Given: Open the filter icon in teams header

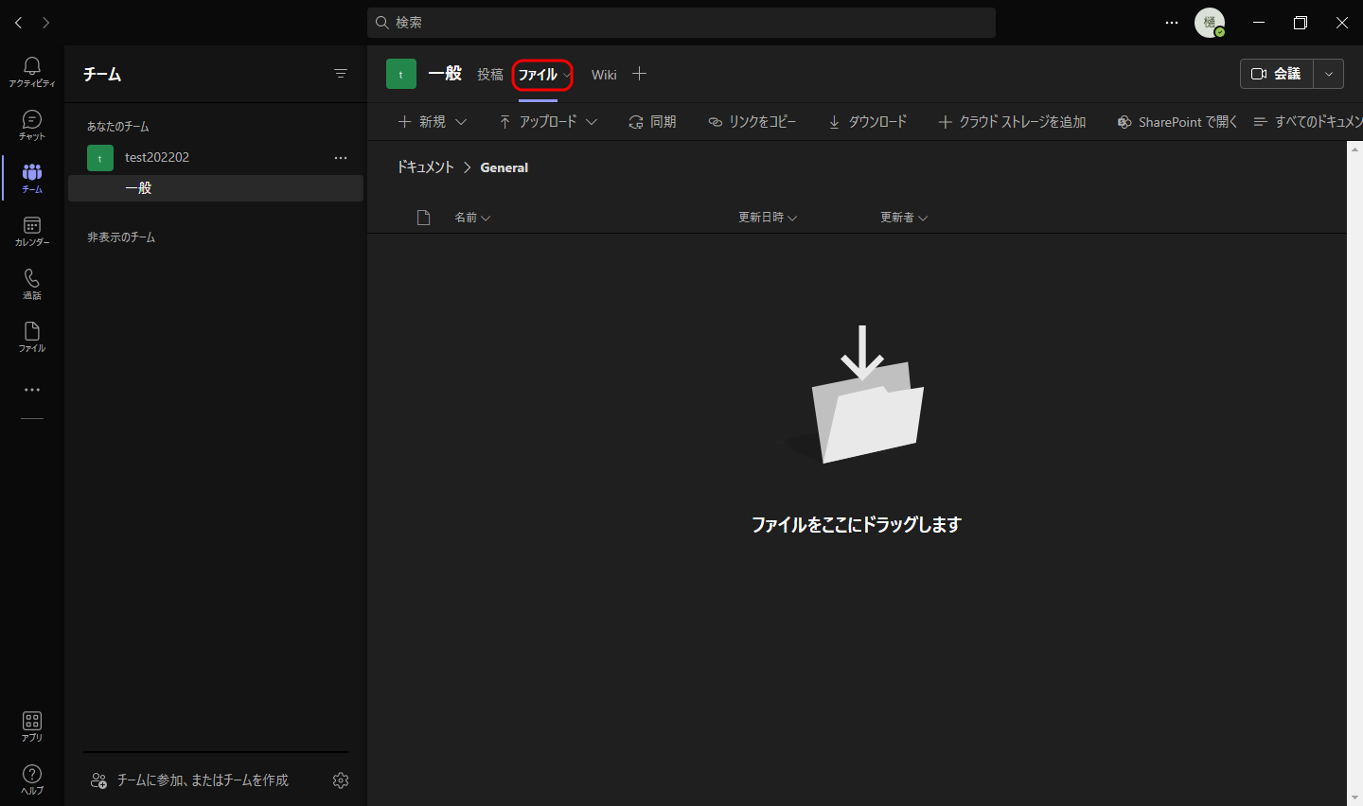Looking at the screenshot, I should (341, 74).
